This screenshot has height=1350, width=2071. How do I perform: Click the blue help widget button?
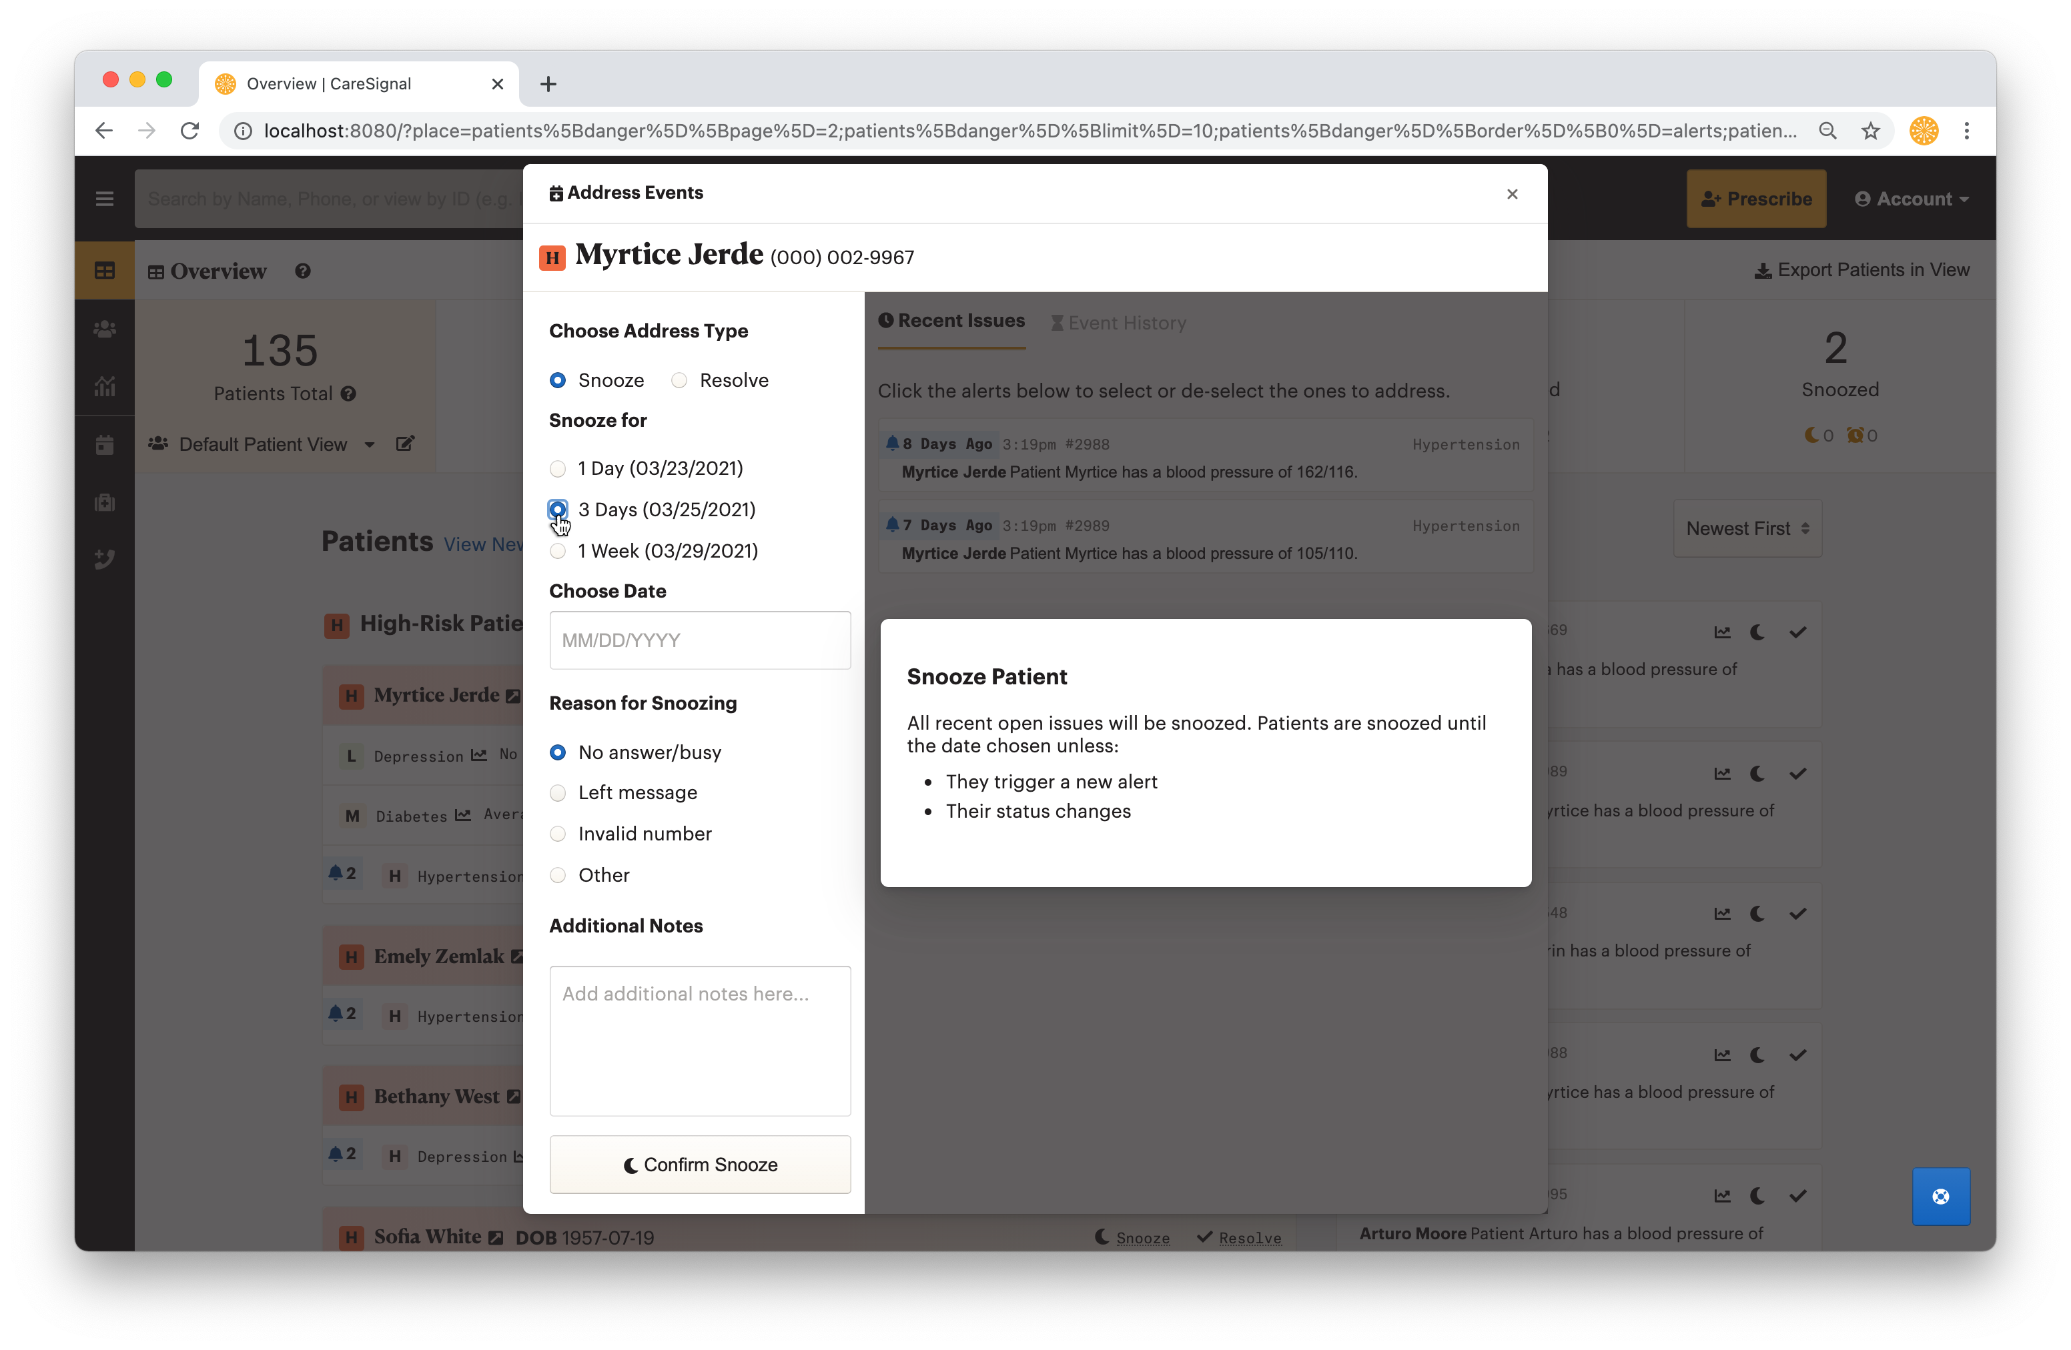tap(1940, 1196)
